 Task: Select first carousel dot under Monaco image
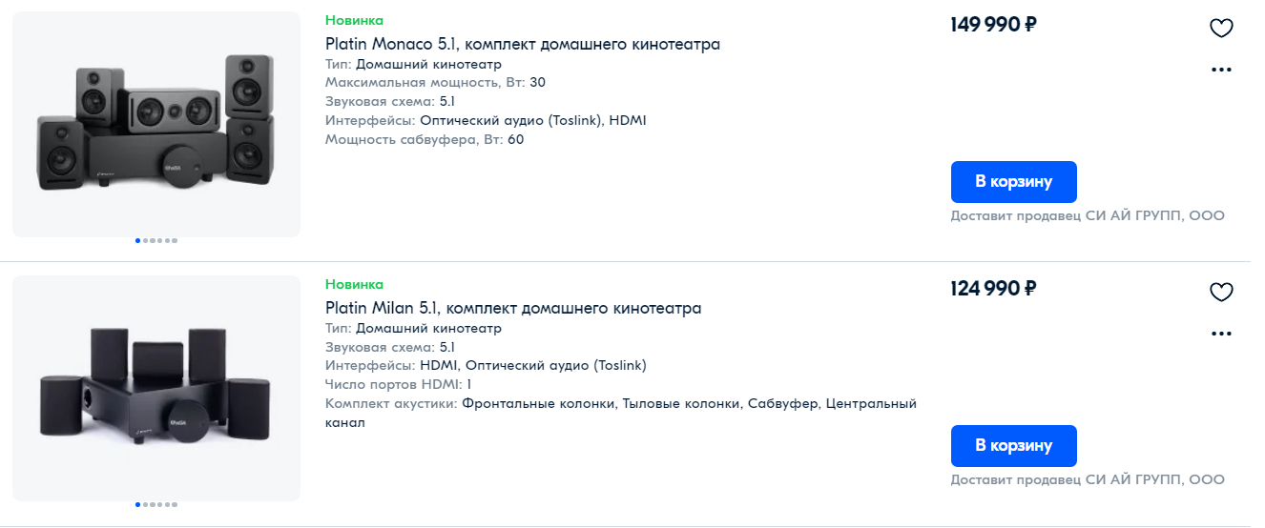pyautogui.click(x=138, y=241)
